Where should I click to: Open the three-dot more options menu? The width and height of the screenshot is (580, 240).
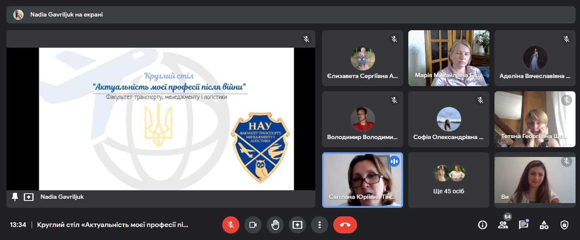(319, 225)
